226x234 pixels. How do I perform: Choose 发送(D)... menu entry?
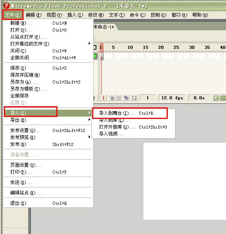(x=48, y=182)
